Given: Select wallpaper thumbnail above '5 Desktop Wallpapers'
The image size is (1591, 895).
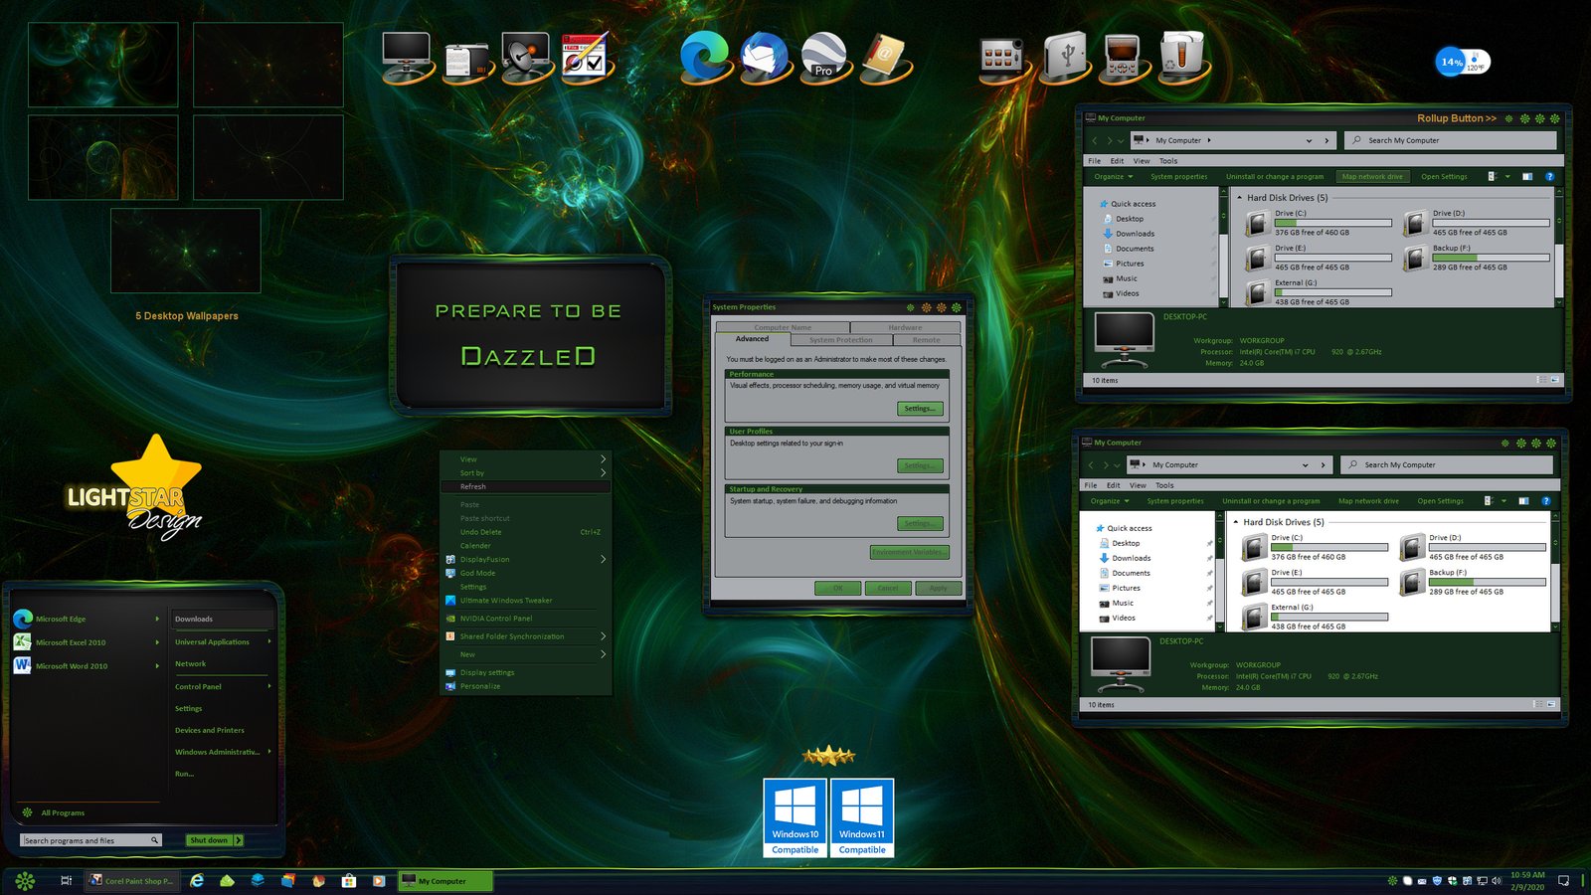Looking at the screenshot, I should tap(186, 251).
